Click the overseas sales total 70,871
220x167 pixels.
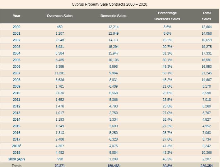[60, 165]
